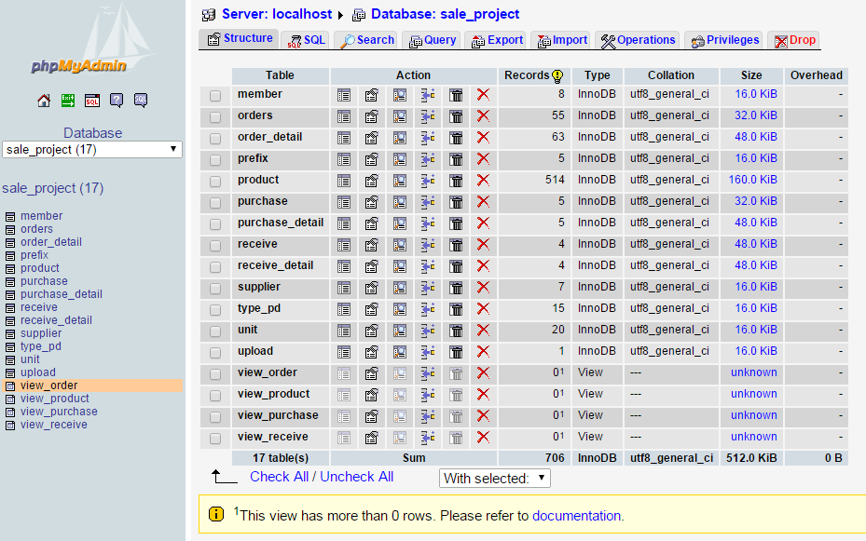Click 'unknown' size link for view_purchase
866x541 pixels.
(x=754, y=415)
